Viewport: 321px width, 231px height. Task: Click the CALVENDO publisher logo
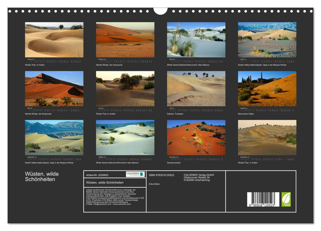[135, 174]
